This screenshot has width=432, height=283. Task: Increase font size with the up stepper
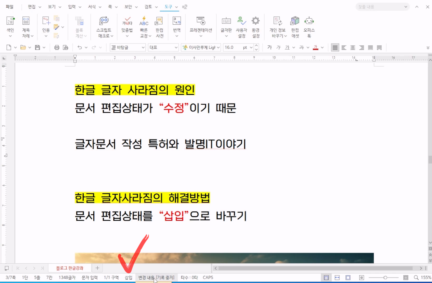pyautogui.click(x=257, y=46)
